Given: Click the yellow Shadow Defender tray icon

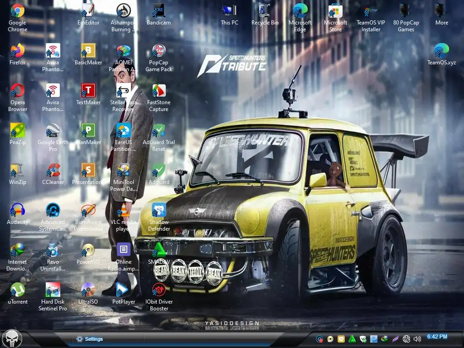Looking at the screenshot, I should click(x=341, y=339).
